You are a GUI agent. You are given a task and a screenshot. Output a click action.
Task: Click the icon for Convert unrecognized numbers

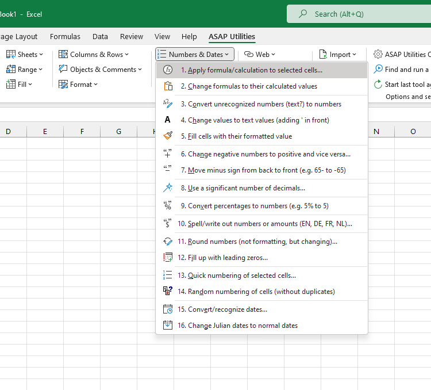tap(168, 104)
